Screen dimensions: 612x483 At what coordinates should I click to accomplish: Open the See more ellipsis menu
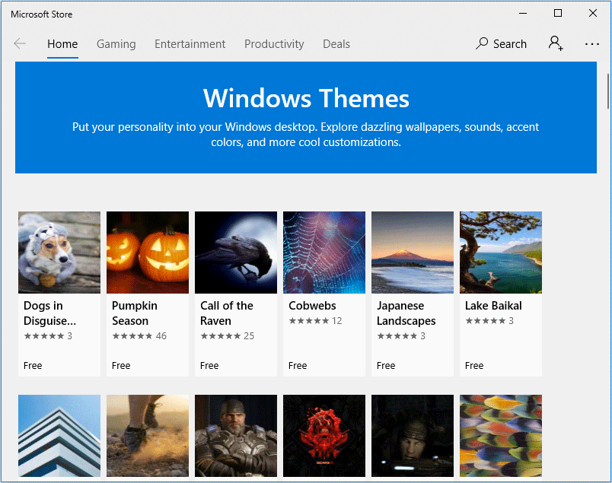pos(592,44)
